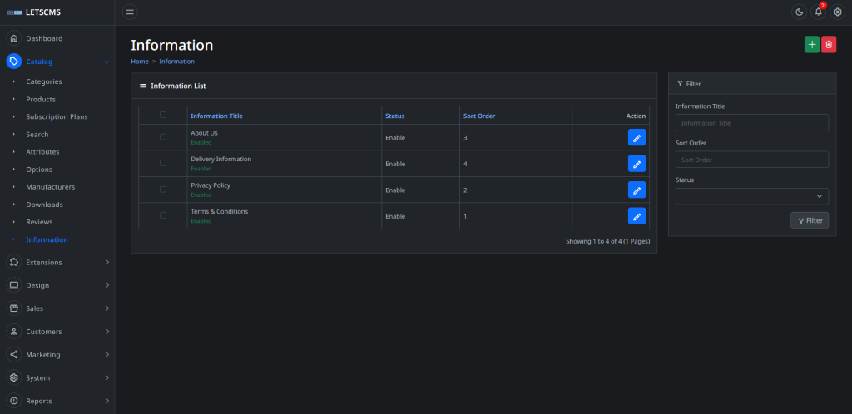Viewport: 852px width, 414px height.
Task: Check the Terms & Conditions row checkbox
Action: [x=163, y=215]
